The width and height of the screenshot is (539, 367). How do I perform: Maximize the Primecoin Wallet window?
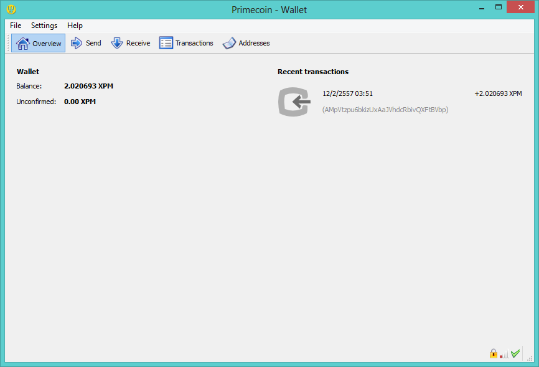tap(499, 7)
